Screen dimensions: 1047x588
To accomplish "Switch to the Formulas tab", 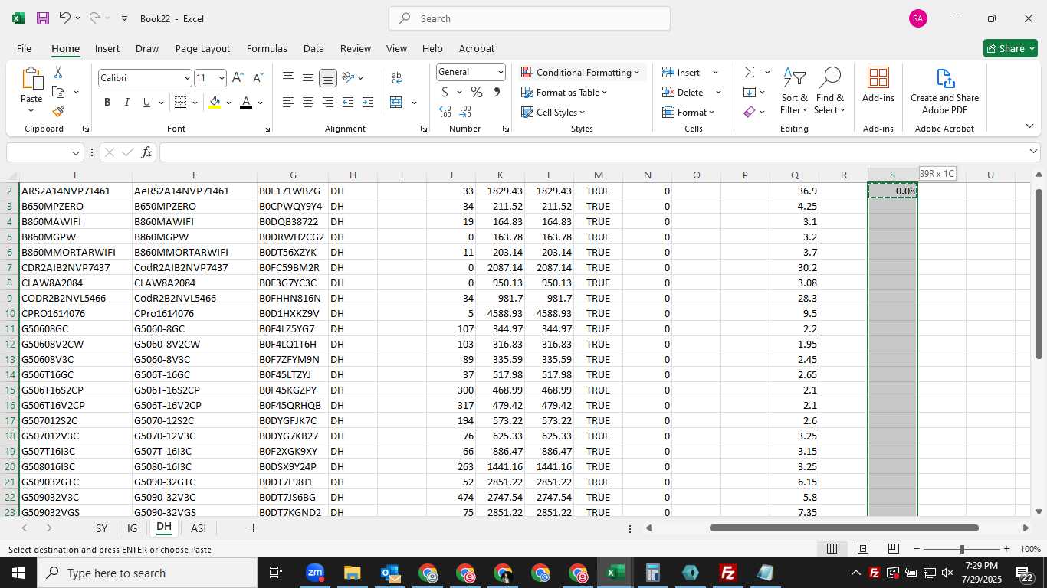I will [267, 48].
